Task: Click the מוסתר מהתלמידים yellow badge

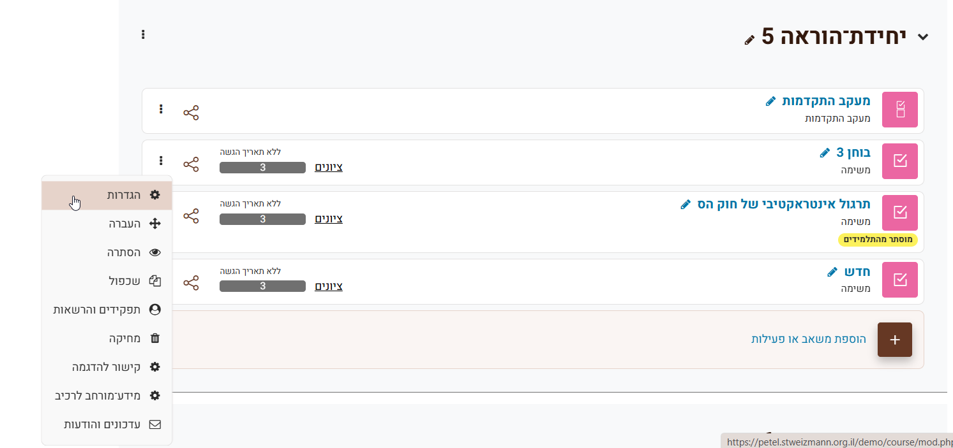Action: coord(877,240)
